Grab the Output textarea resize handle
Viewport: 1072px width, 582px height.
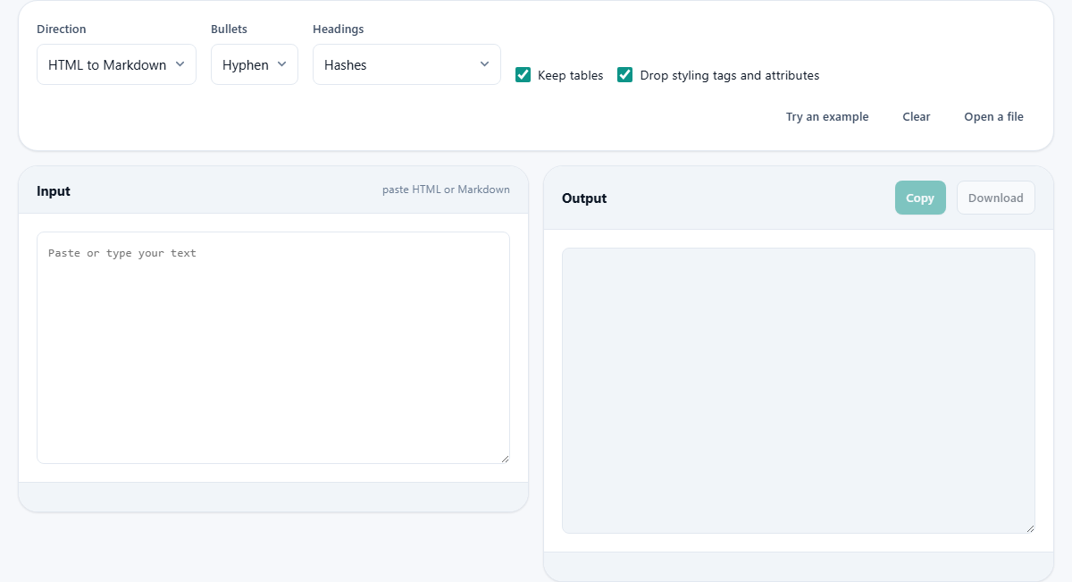click(1030, 528)
